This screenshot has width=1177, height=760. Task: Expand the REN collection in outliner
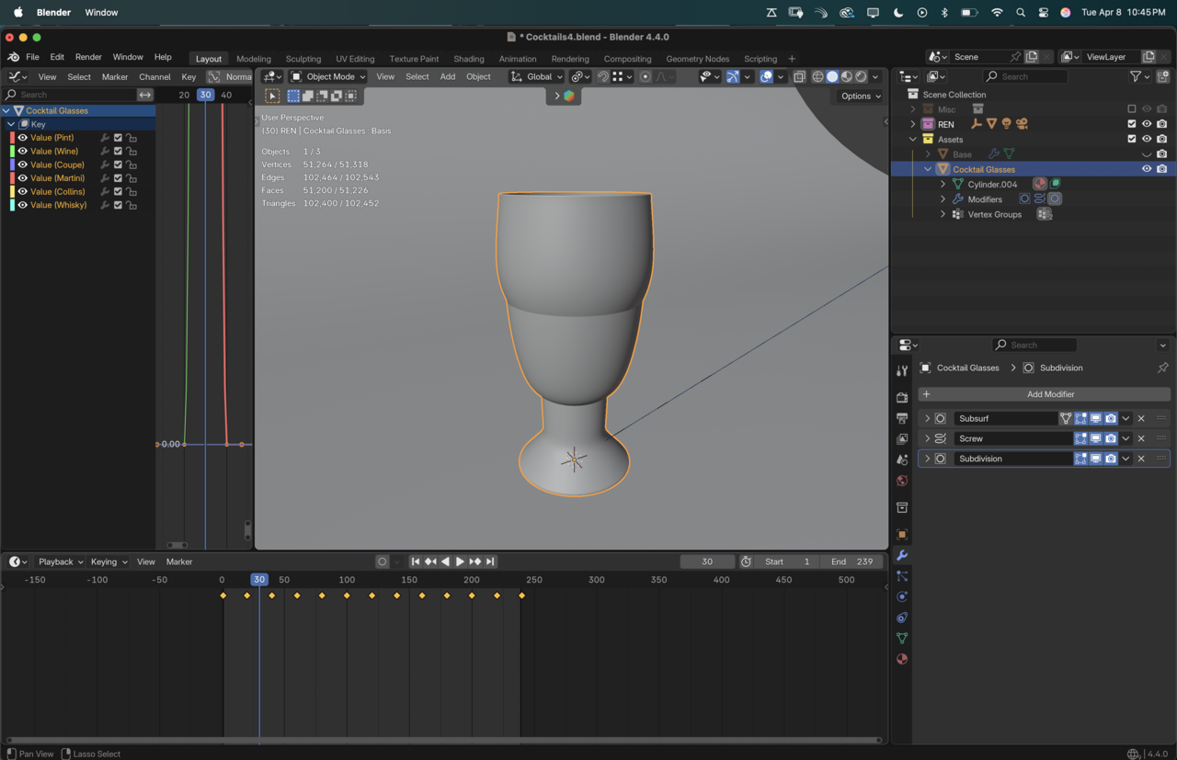coord(913,124)
